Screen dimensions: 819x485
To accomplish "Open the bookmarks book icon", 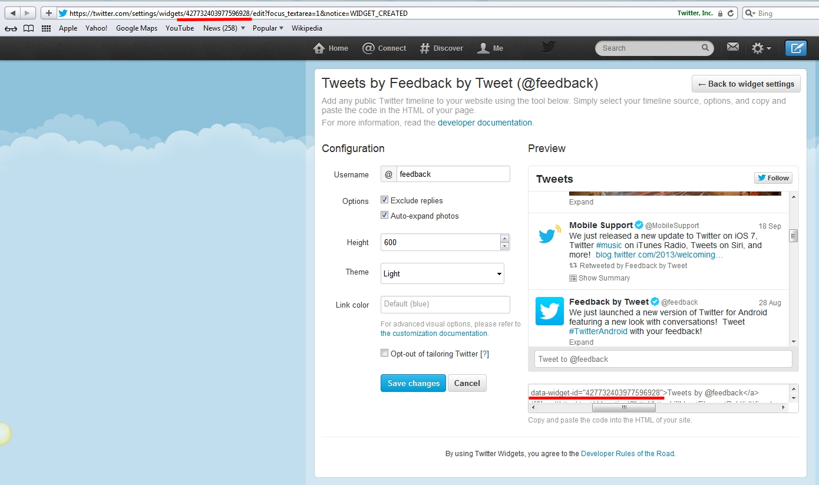I will point(28,28).
